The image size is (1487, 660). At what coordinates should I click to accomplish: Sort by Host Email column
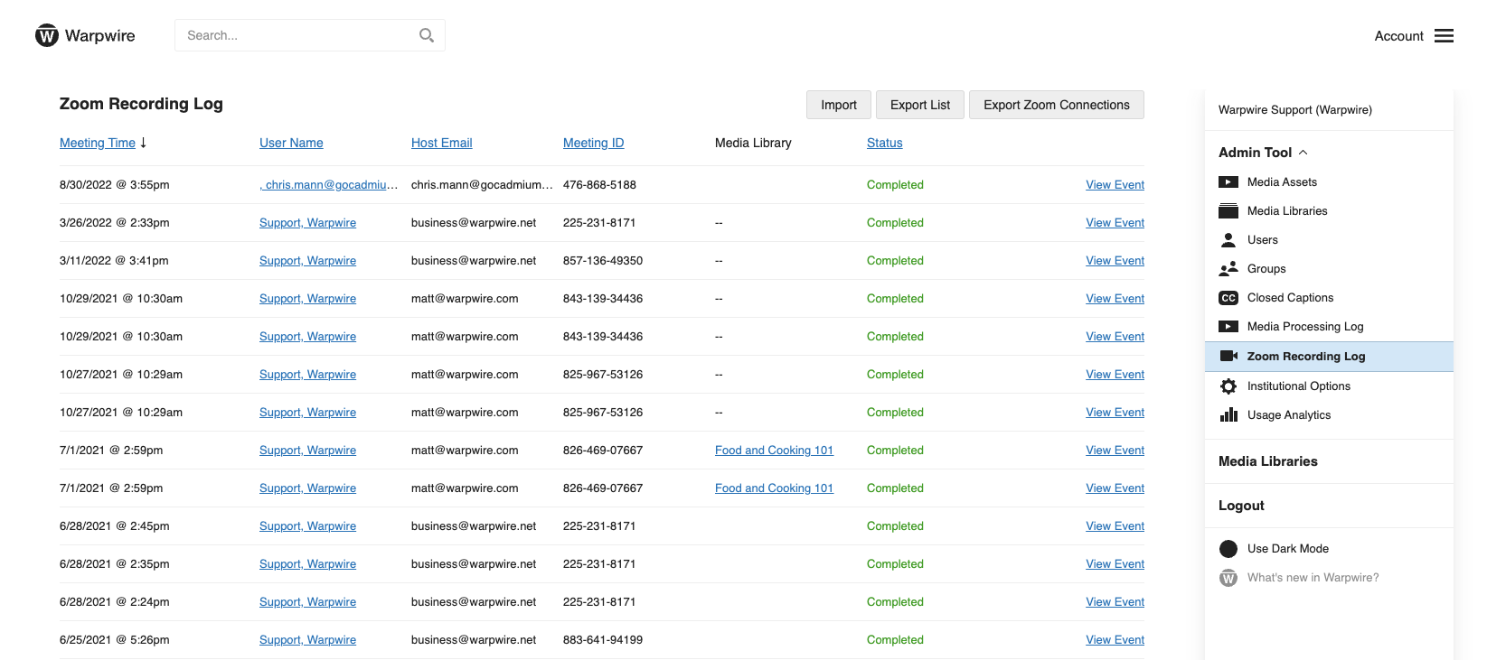pyautogui.click(x=441, y=143)
